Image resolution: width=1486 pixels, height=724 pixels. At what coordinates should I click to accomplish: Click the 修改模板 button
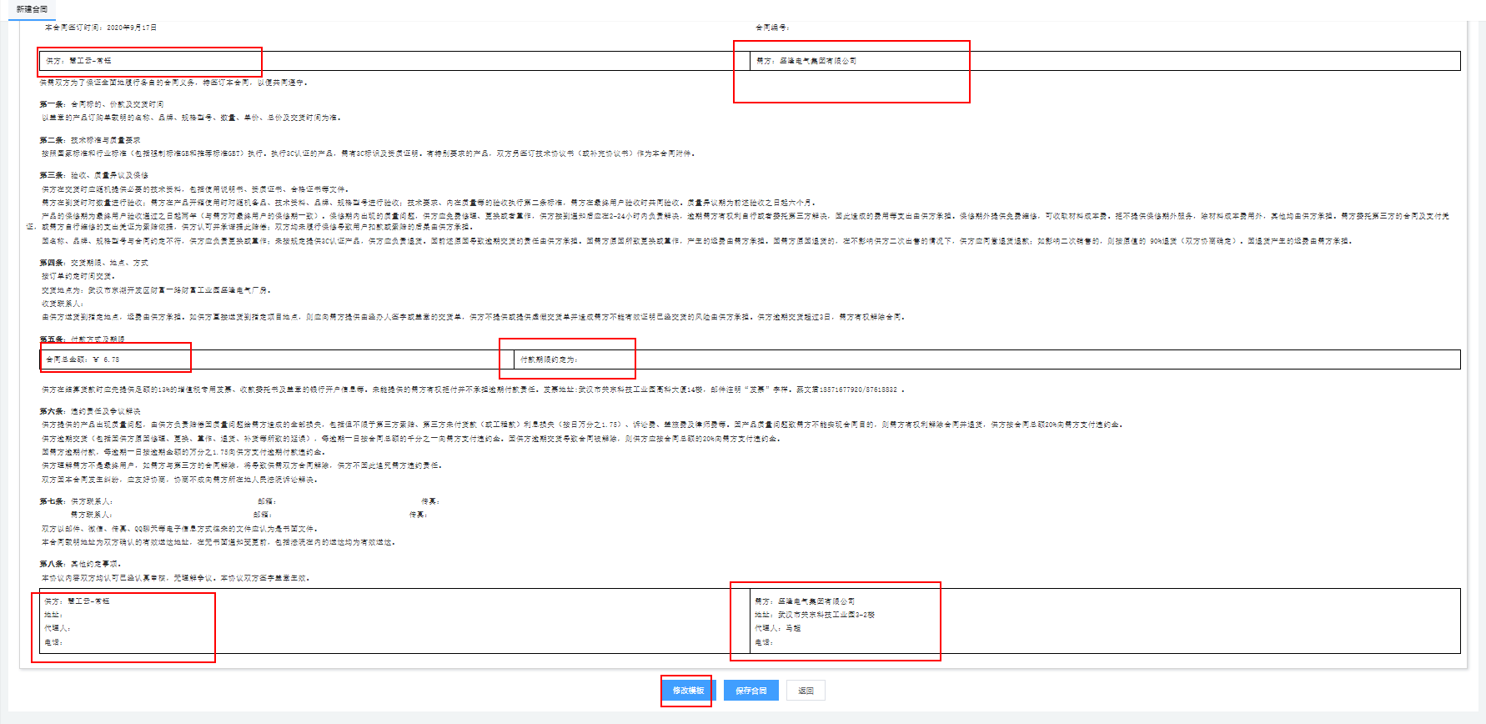tap(688, 691)
